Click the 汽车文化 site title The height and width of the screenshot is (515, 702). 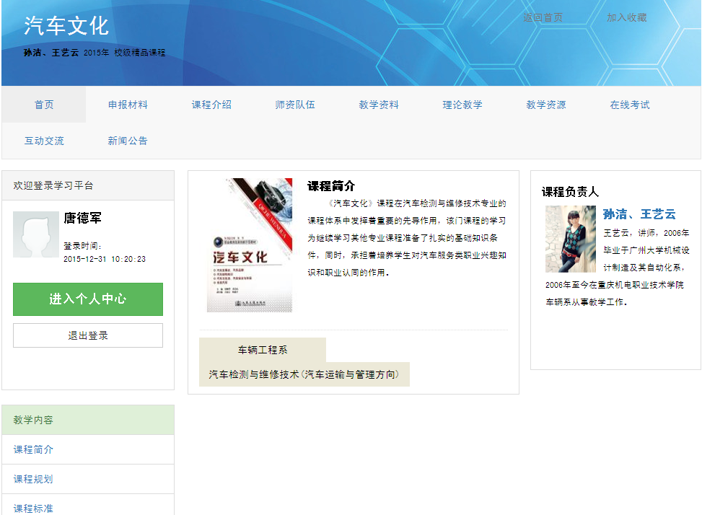tap(66, 25)
